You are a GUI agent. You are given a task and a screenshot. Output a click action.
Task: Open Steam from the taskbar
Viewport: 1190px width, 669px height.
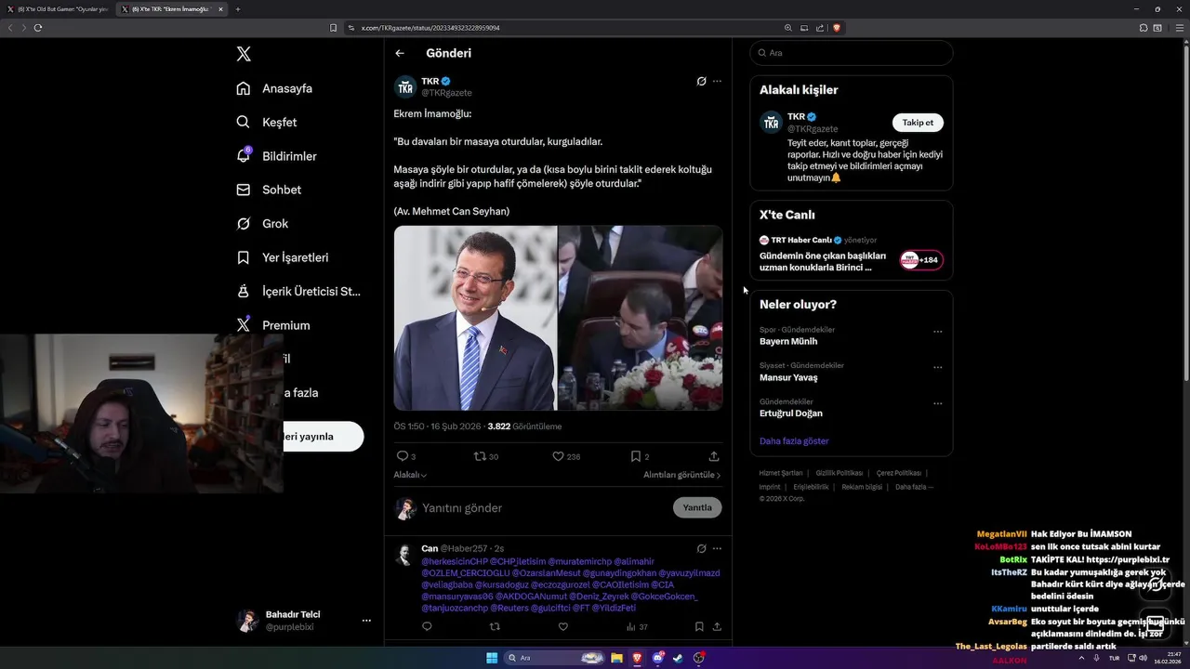[x=678, y=658]
